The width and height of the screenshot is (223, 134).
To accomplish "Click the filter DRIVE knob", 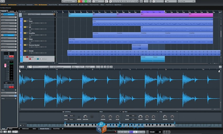I will click(153, 117).
